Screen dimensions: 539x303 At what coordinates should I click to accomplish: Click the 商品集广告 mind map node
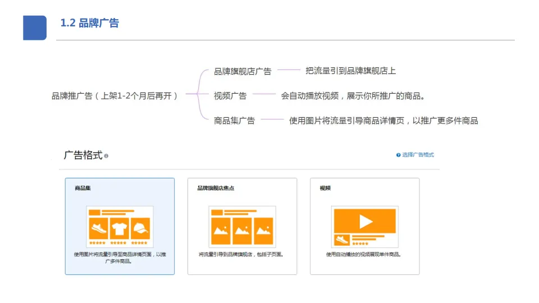pyautogui.click(x=235, y=121)
